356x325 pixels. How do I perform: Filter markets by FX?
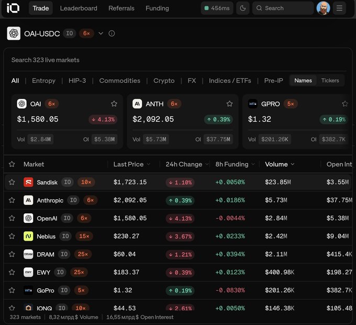pos(192,81)
